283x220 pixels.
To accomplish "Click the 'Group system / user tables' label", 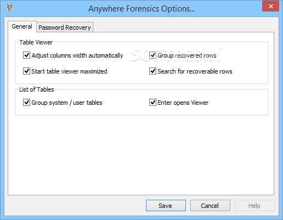I will (67, 103).
